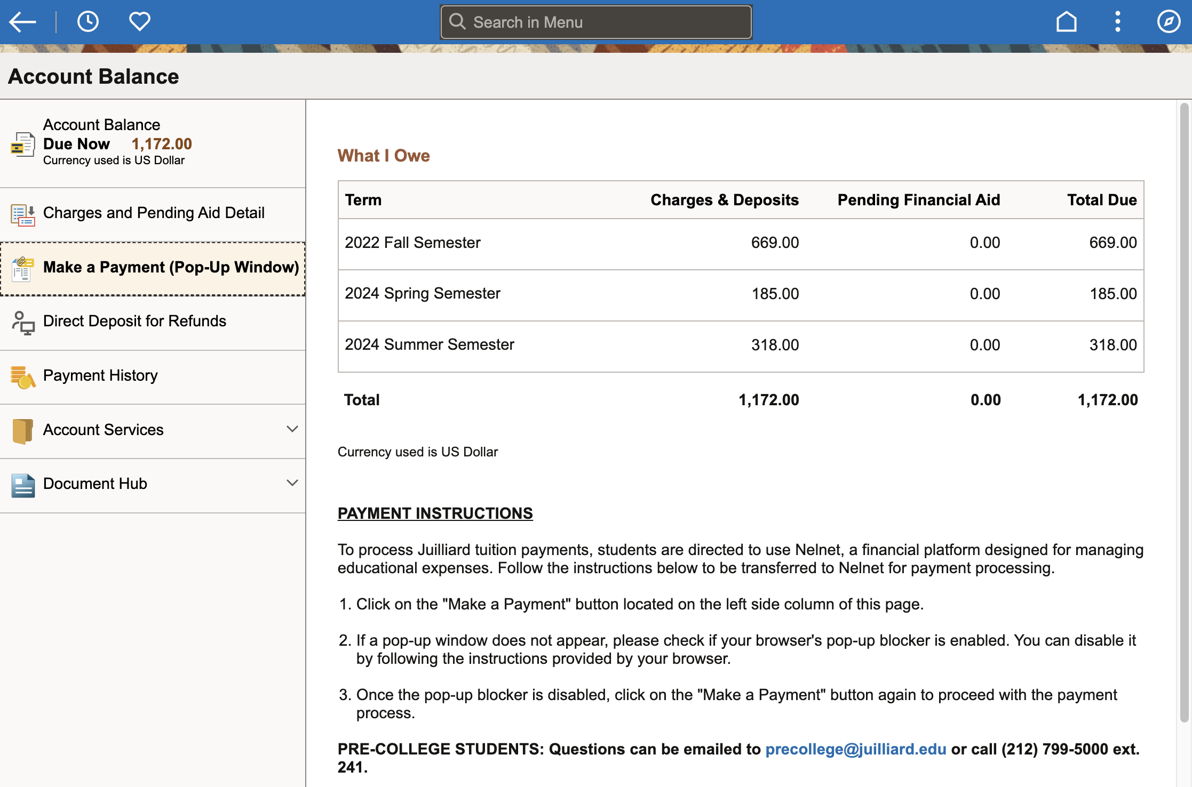Click the PAYMENT INSTRUCTIONS heading
Image resolution: width=1192 pixels, height=787 pixels.
435,513
